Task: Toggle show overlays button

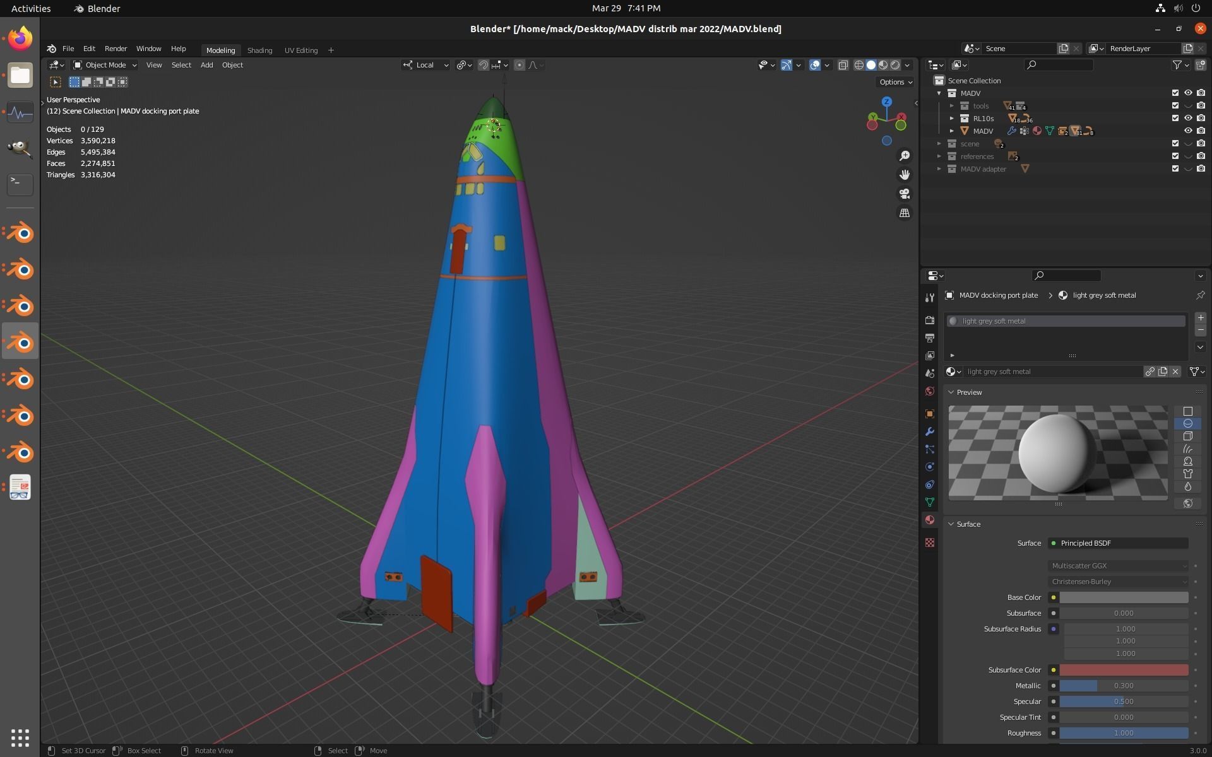Action: point(815,65)
